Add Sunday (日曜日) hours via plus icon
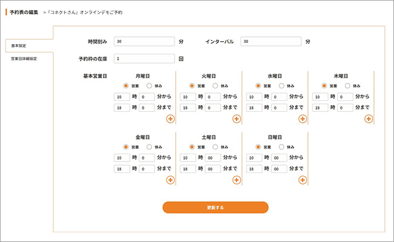 (x=302, y=180)
